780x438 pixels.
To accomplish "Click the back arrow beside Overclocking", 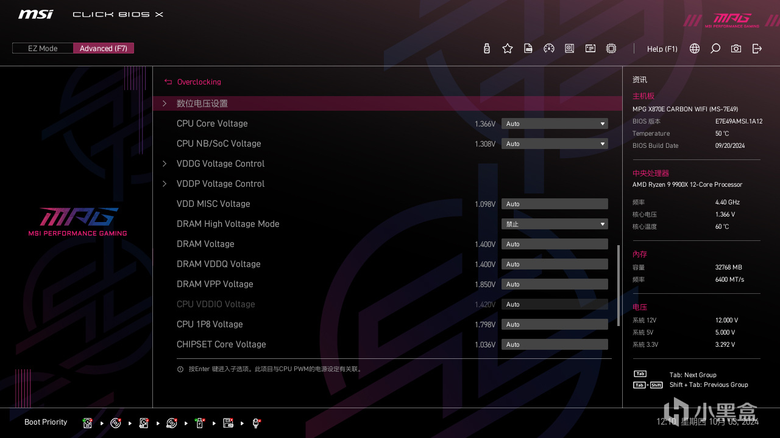I will coord(168,82).
